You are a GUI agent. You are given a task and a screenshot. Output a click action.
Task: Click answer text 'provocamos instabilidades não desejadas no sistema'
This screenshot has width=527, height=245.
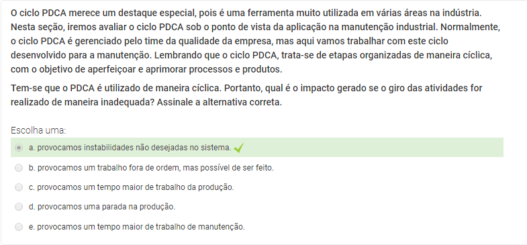tap(134, 148)
